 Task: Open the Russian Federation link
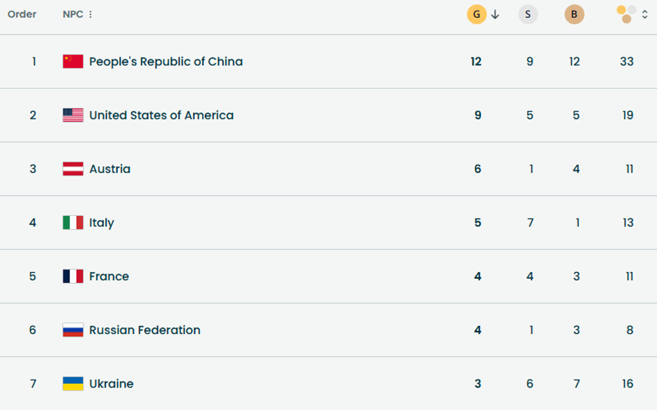pos(145,330)
